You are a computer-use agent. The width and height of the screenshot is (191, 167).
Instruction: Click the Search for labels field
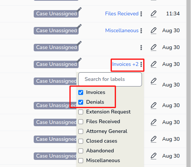click(110, 79)
